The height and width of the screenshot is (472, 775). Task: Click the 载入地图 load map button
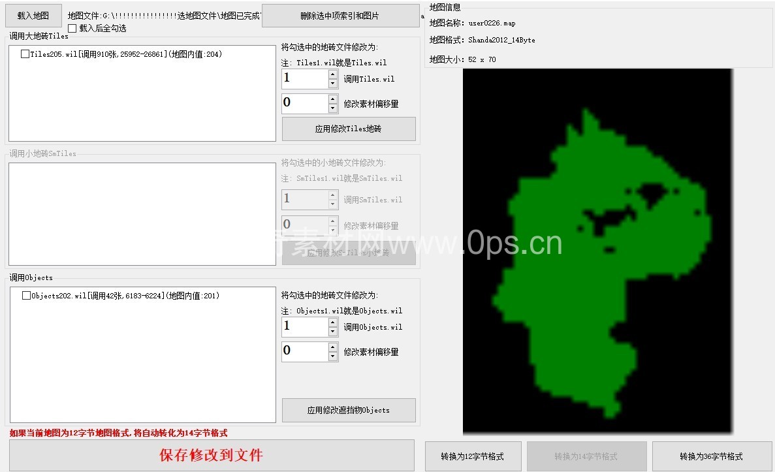33,16
